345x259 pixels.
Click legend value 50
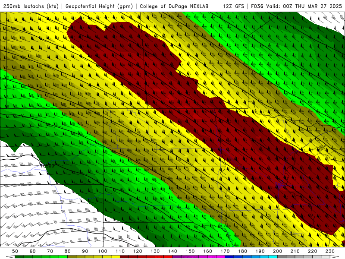point(15,251)
